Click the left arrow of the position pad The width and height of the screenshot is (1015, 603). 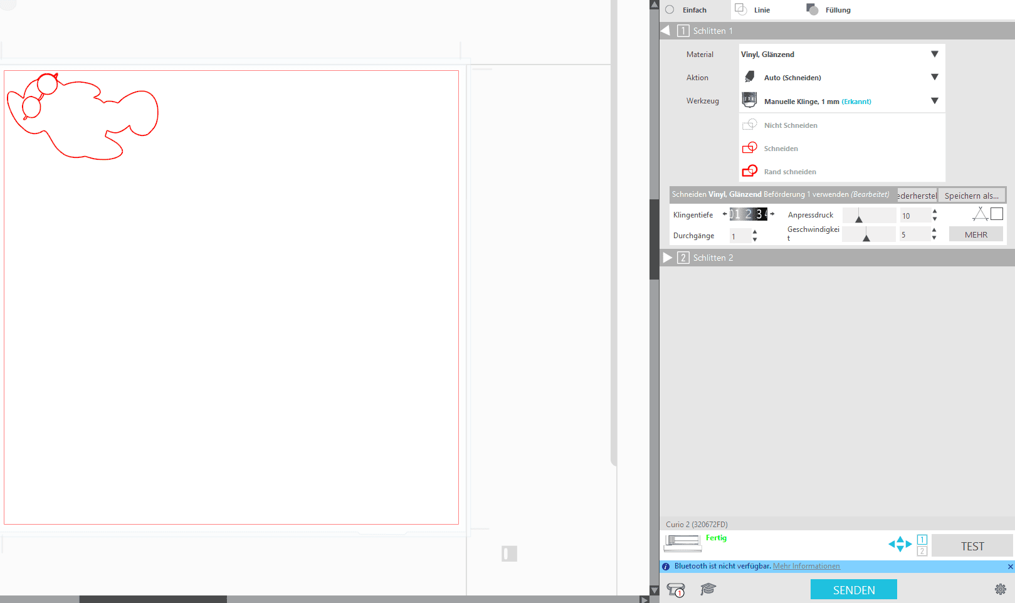892,544
